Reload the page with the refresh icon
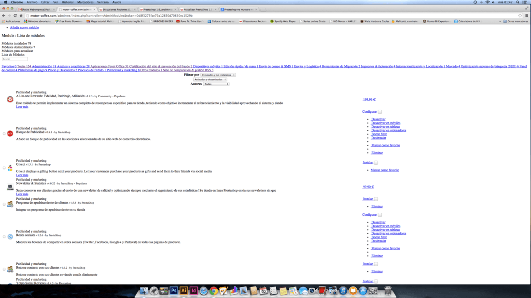 [x=15, y=15]
